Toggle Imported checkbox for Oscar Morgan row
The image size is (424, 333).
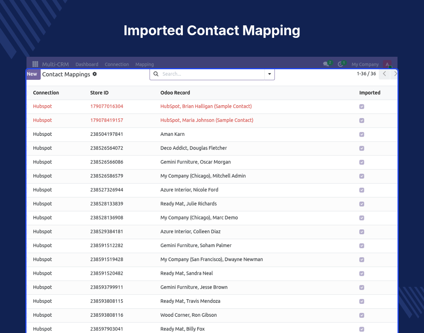point(362,162)
